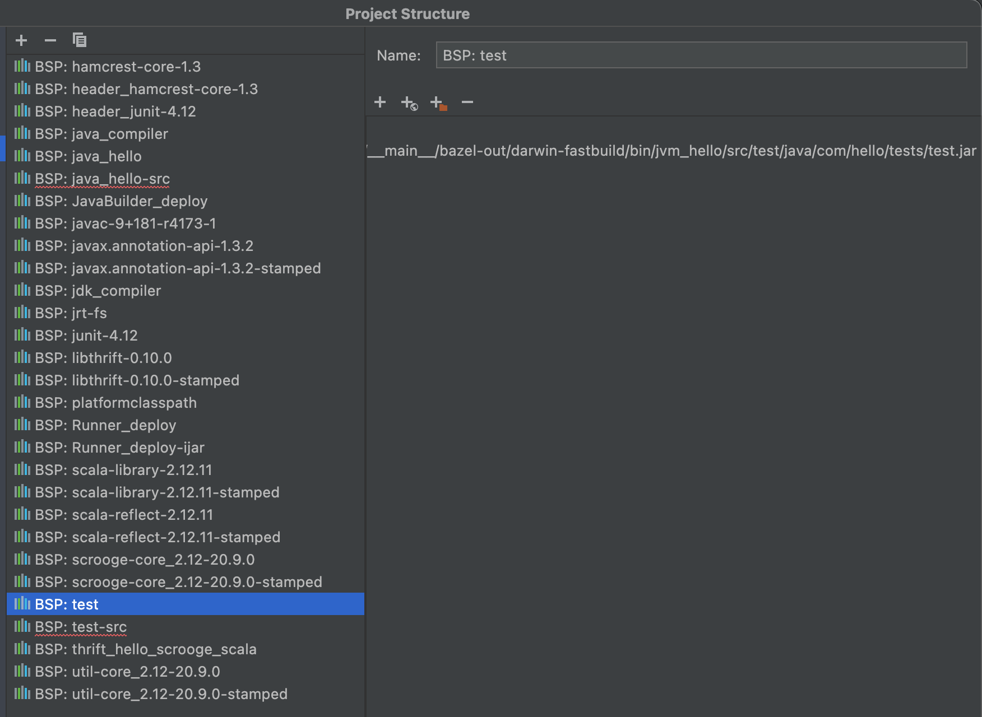Screen dimensions: 982x717
Task: Click the minus icon to remove attached jar
Action: (x=467, y=102)
